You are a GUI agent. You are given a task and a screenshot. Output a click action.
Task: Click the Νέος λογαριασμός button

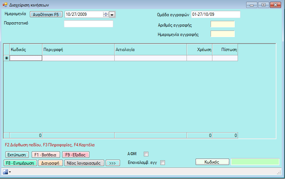click(84, 163)
